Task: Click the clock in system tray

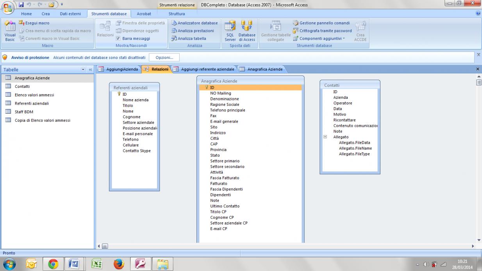Action: [462, 264]
